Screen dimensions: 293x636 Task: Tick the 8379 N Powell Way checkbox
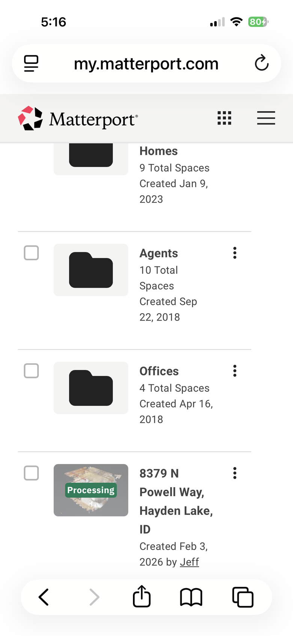coord(31,473)
